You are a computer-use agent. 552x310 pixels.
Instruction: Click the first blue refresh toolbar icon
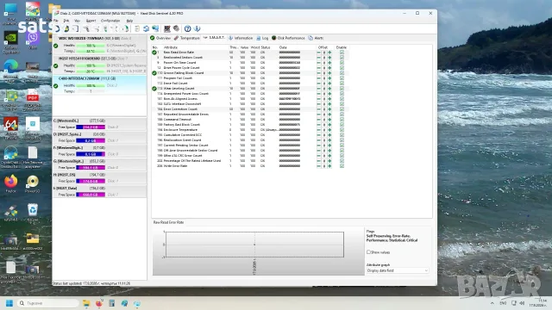(58, 28)
